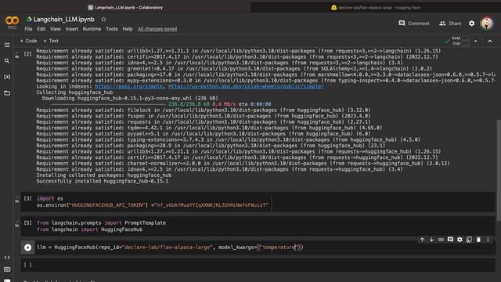Open the Files folder panel
Screen dimensions: 501x282
click(7, 93)
